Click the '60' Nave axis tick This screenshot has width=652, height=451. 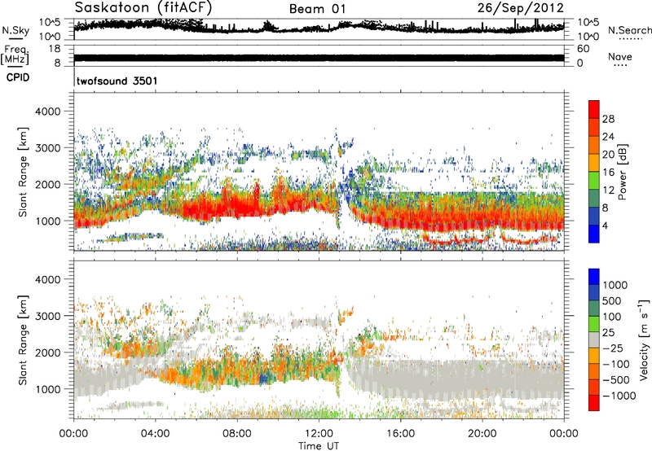coord(583,49)
